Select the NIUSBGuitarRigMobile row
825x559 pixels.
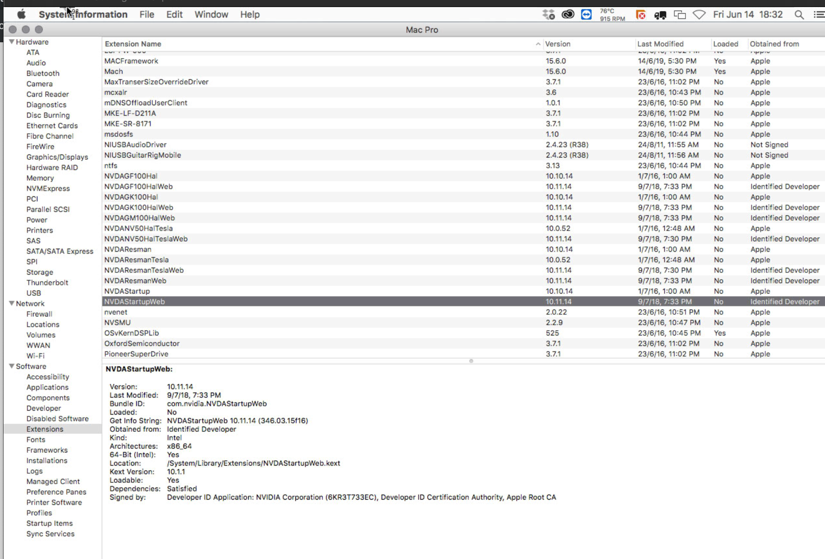coord(464,155)
